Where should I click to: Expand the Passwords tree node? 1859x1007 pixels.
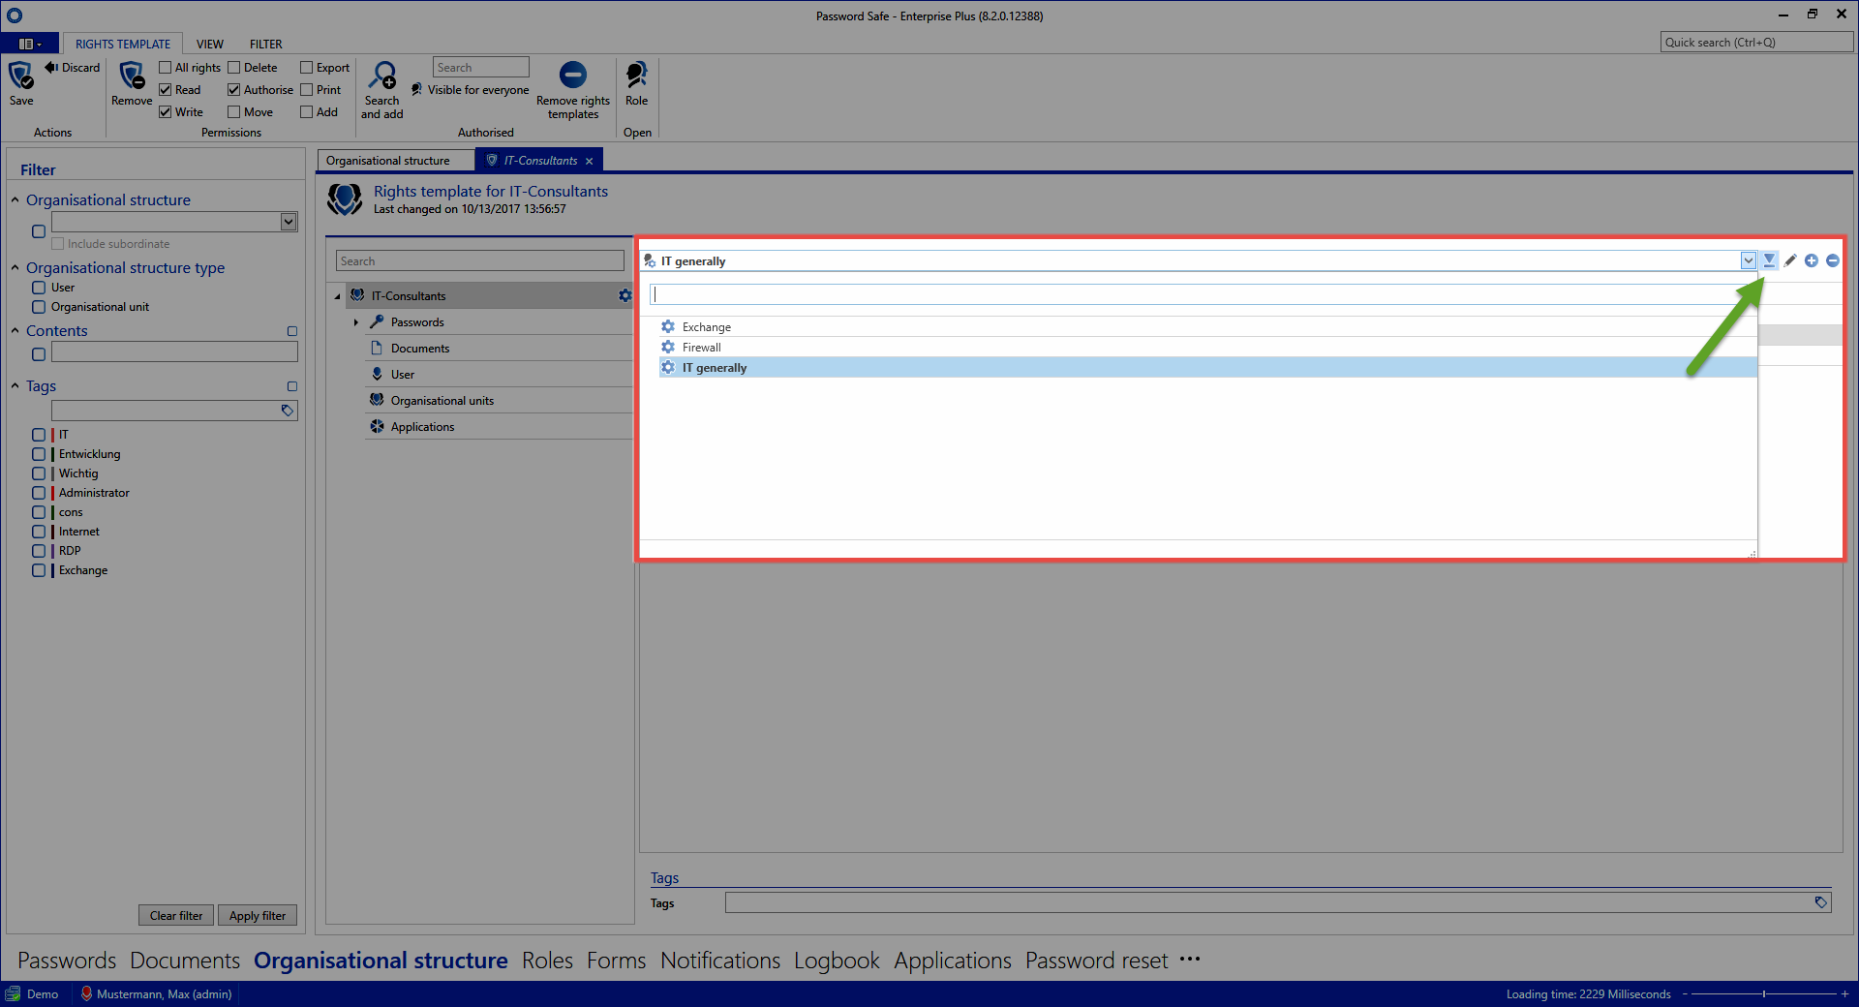click(356, 322)
